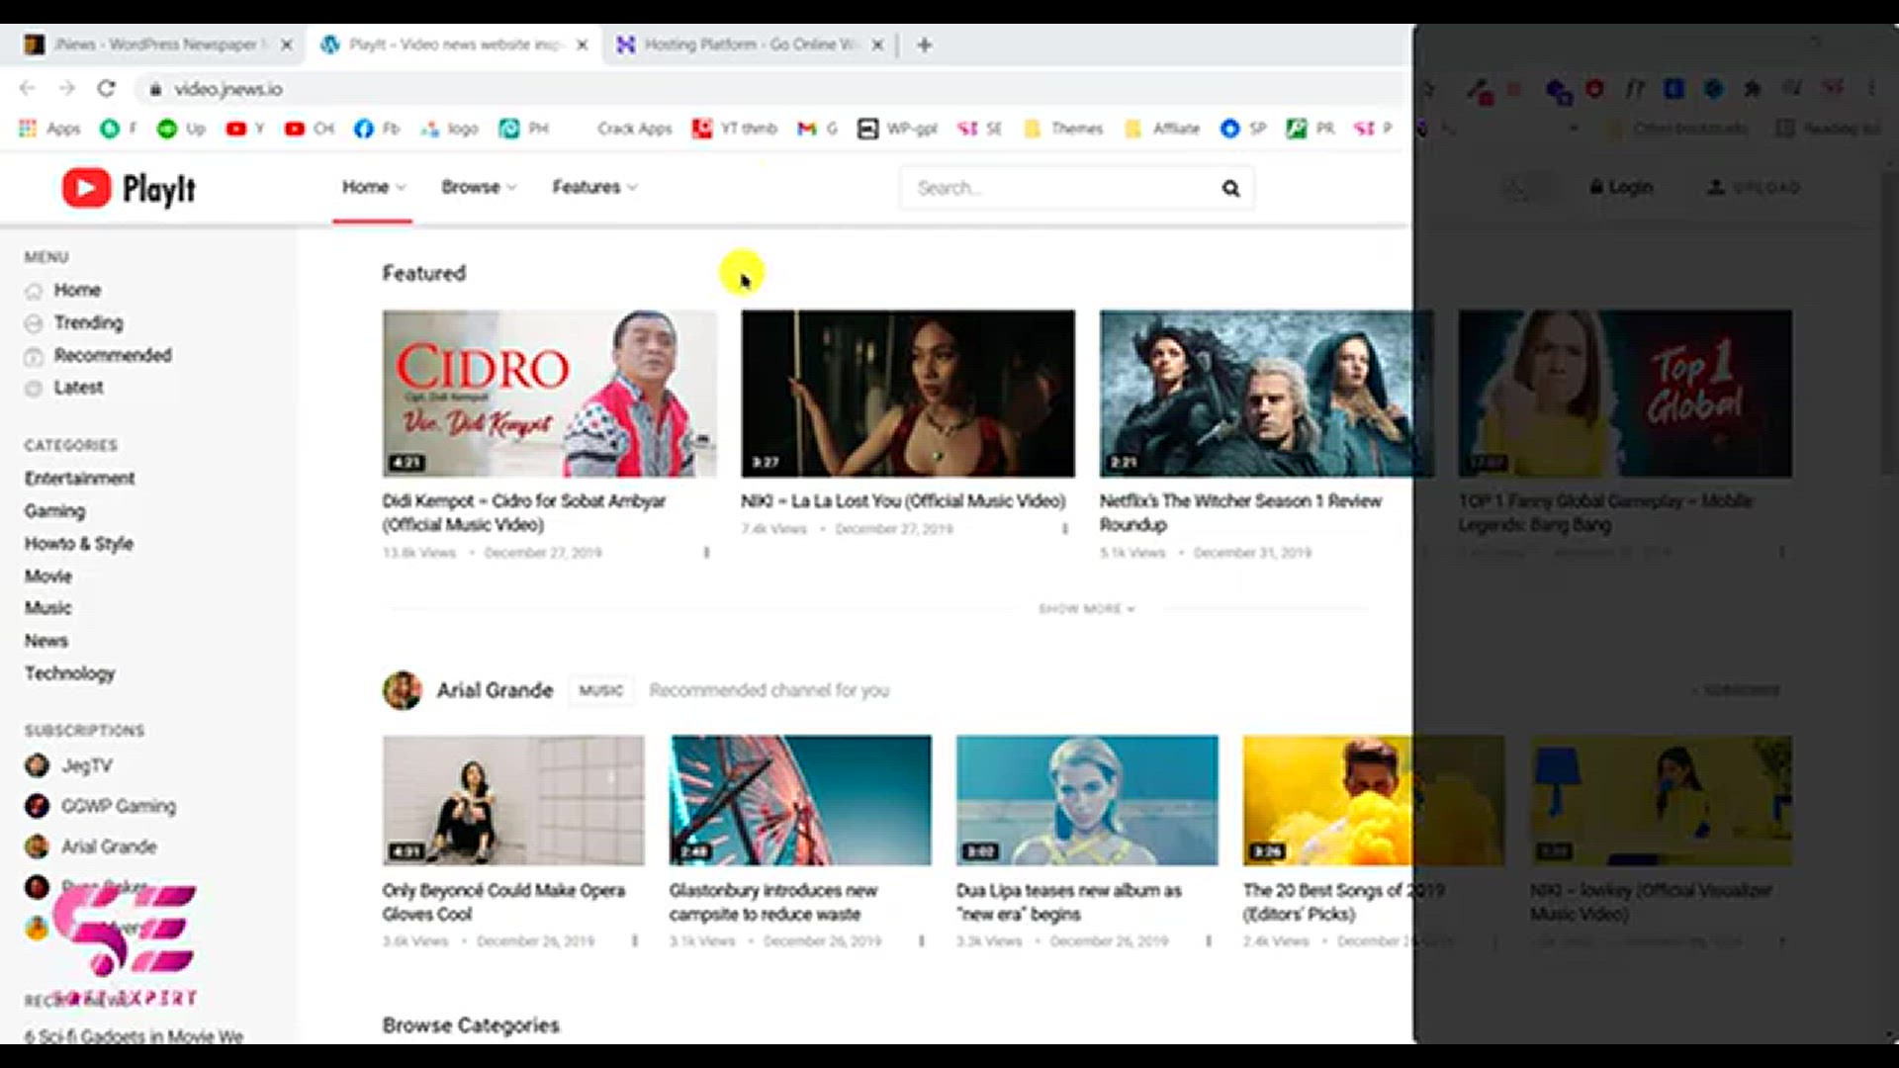The width and height of the screenshot is (1899, 1068).
Task: Click the Upload button
Action: click(x=1754, y=187)
